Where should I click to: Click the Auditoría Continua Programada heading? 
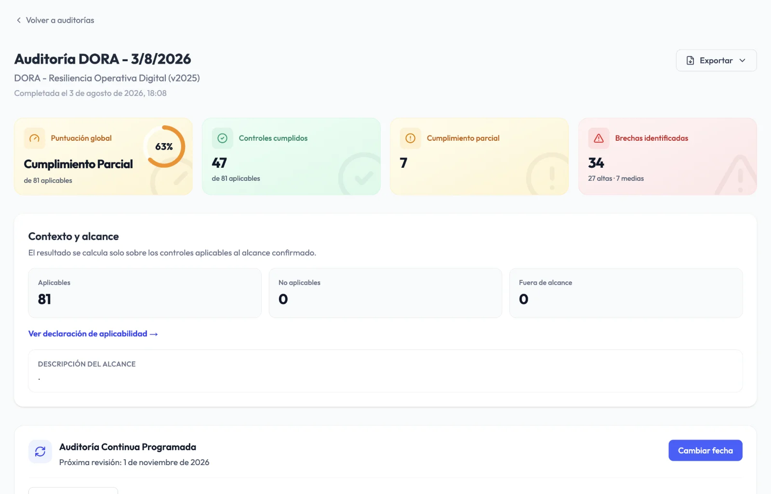point(128,447)
